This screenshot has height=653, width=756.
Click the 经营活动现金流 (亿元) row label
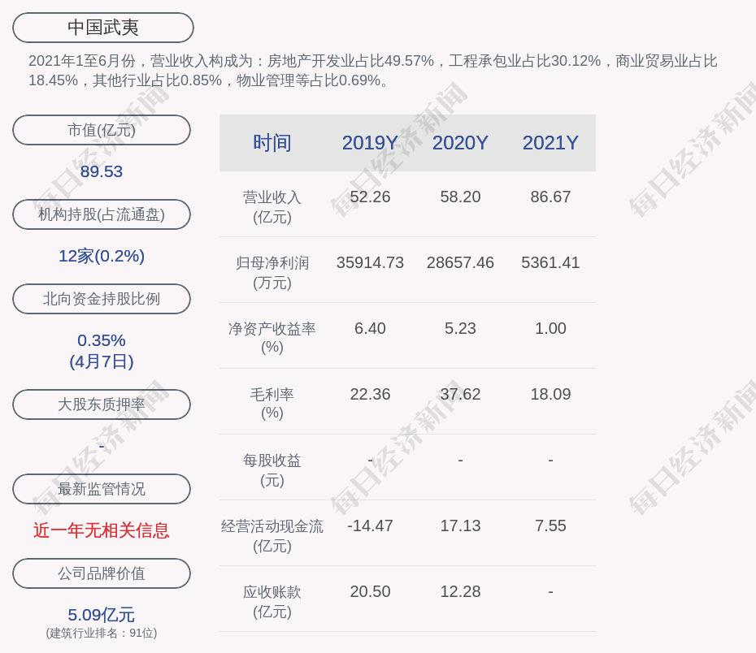pyautogui.click(x=272, y=536)
